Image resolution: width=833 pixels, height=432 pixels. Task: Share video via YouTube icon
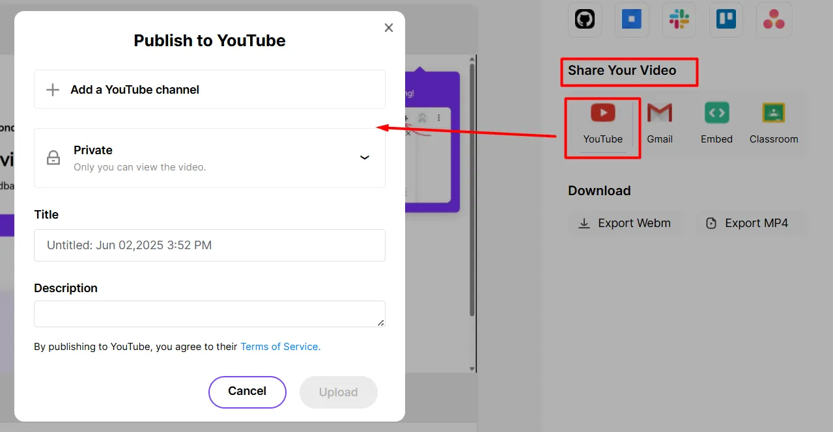click(x=602, y=123)
